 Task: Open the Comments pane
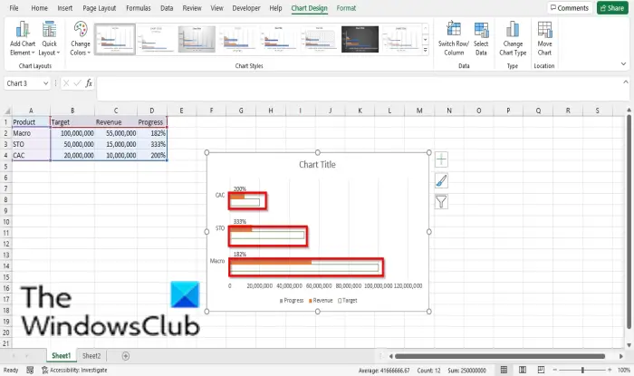click(x=570, y=8)
